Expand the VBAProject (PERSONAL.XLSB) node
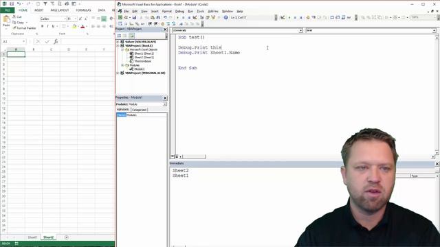 (x=118, y=73)
